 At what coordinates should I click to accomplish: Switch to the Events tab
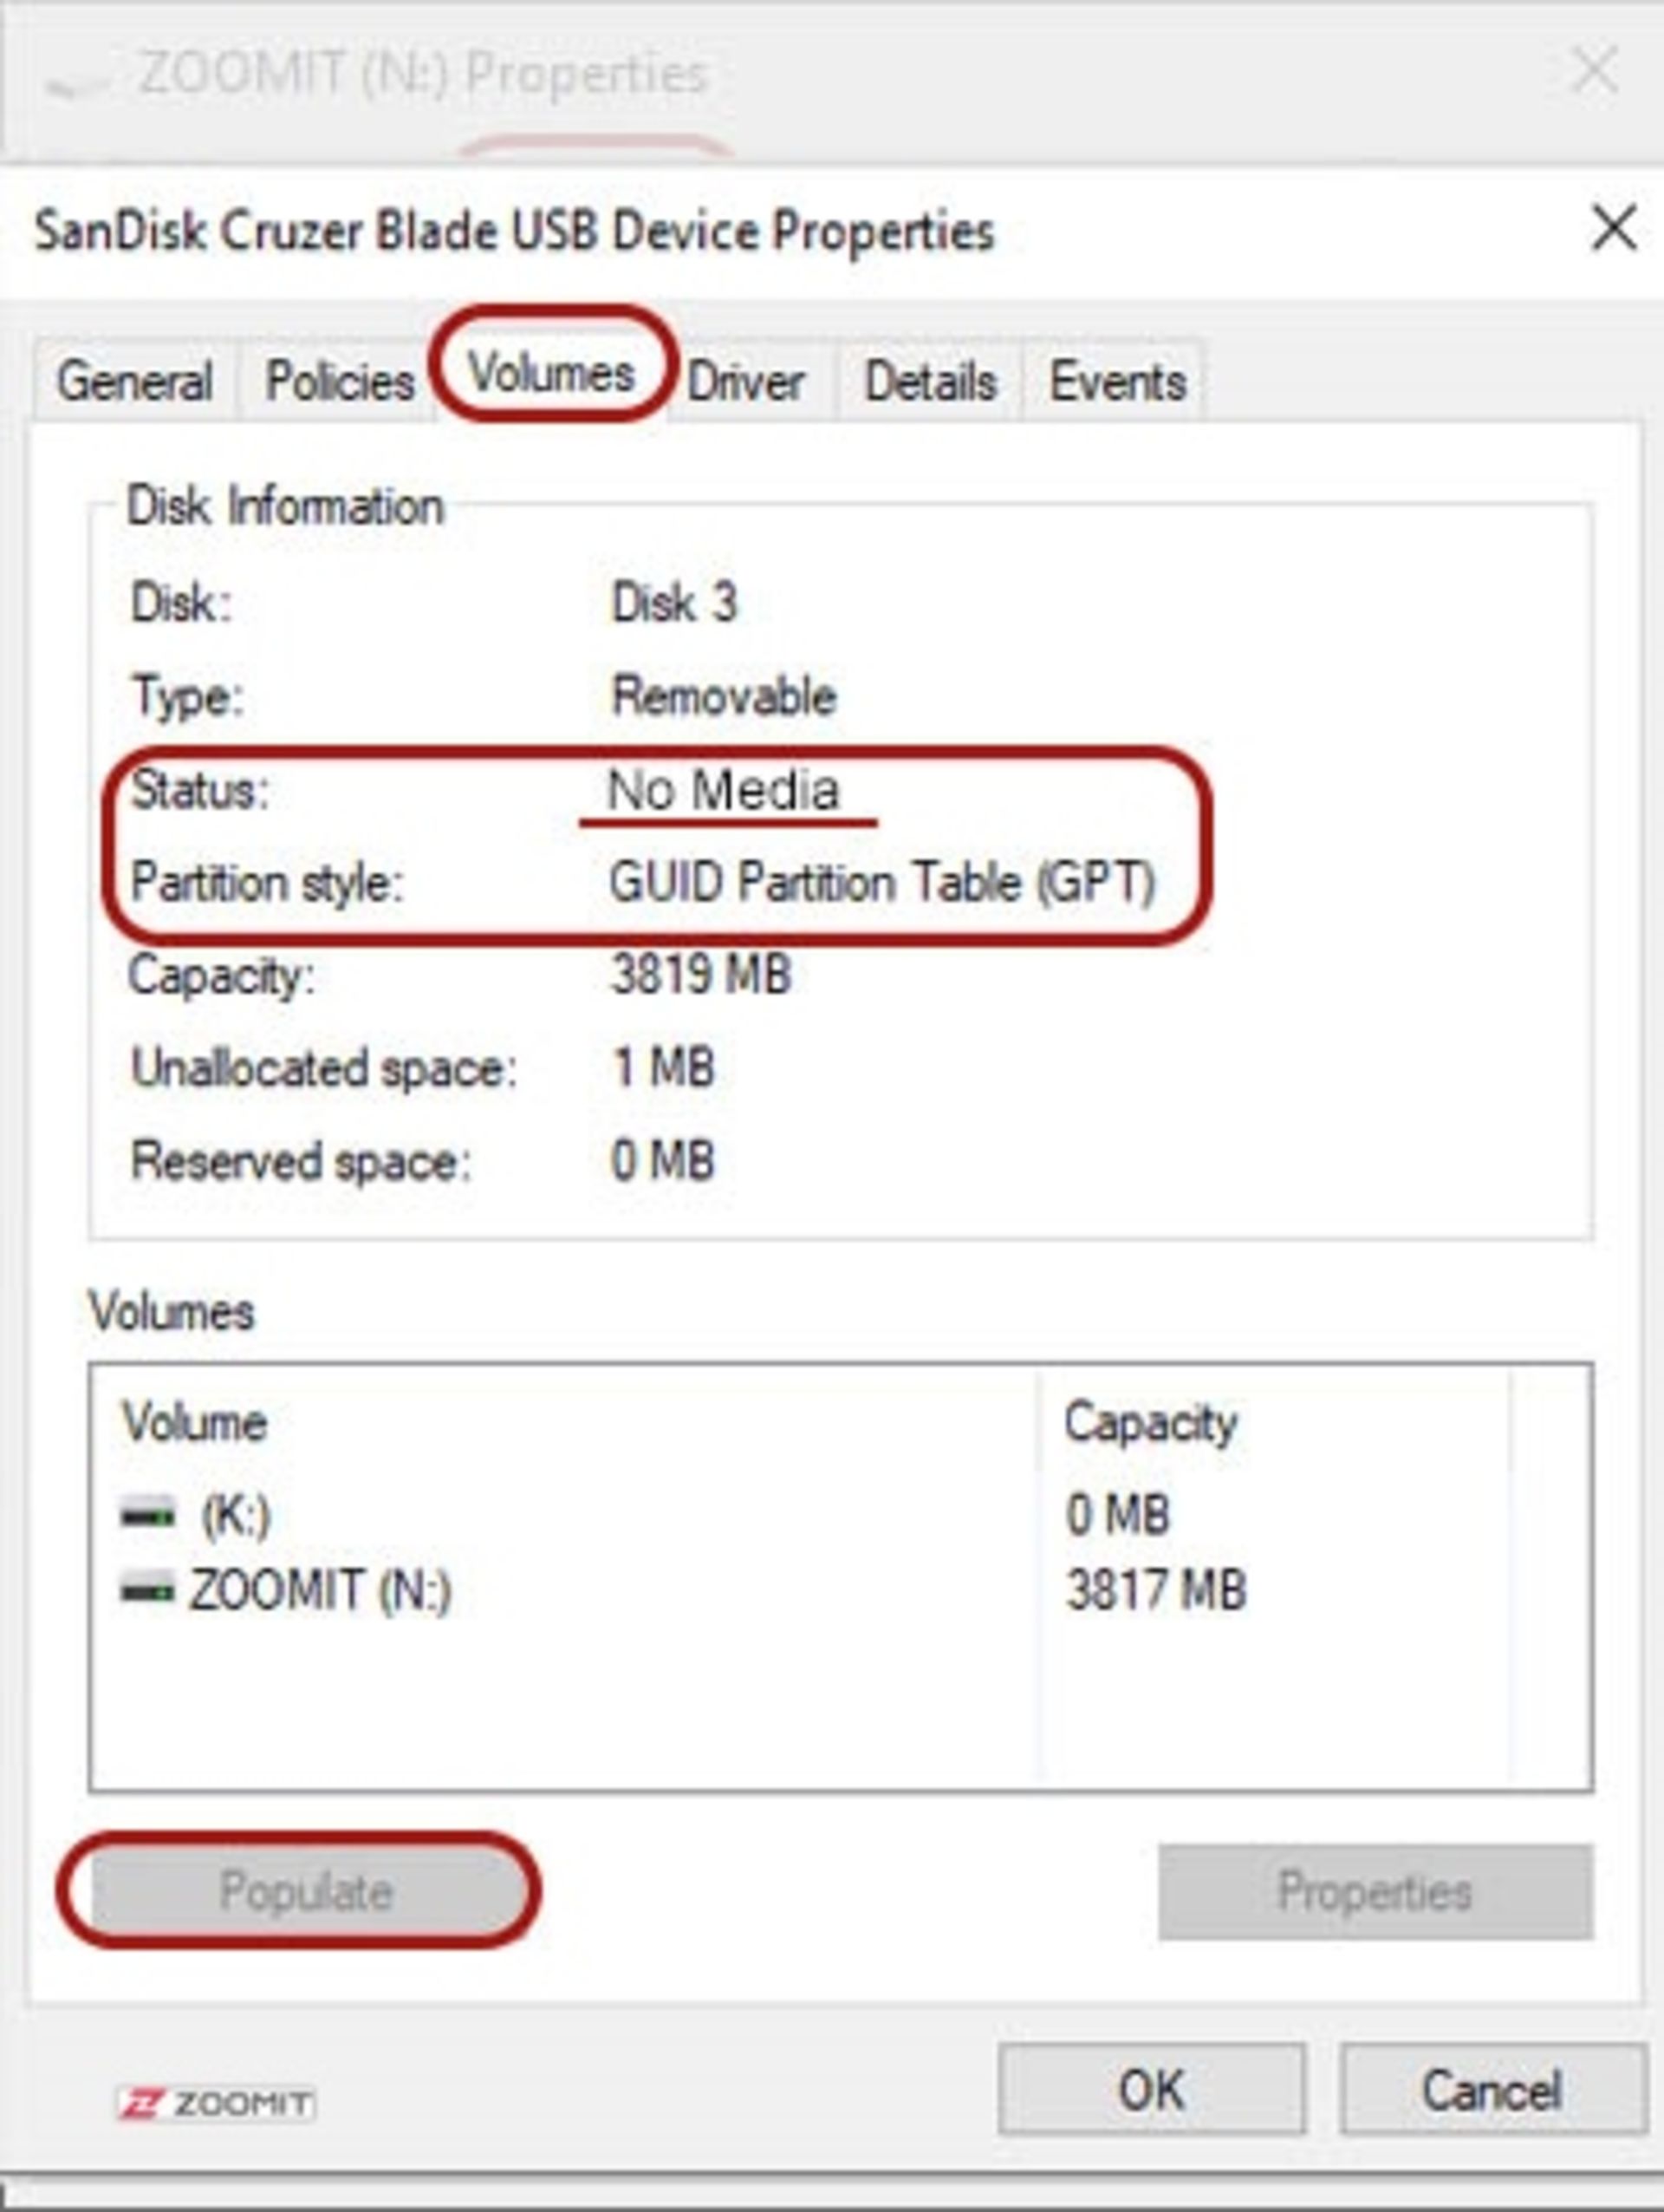1116,382
